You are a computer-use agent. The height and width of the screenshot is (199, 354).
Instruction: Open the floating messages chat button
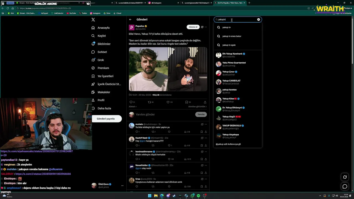pyautogui.click(x=345, y=187)
